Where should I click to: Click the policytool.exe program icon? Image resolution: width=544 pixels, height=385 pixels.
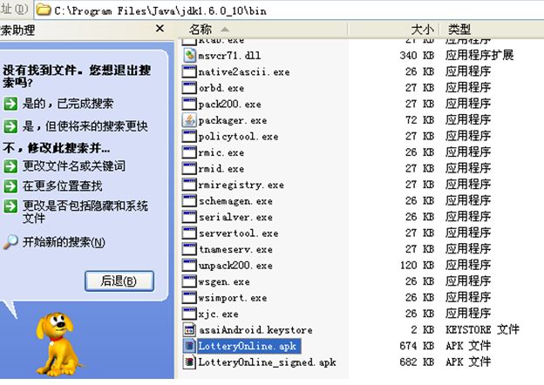pyautogui.click(x=189, y=136)
